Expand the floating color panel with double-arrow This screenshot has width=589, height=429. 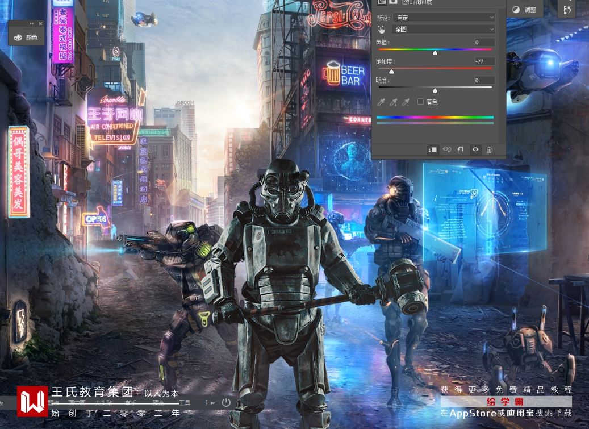pos(32,23)
